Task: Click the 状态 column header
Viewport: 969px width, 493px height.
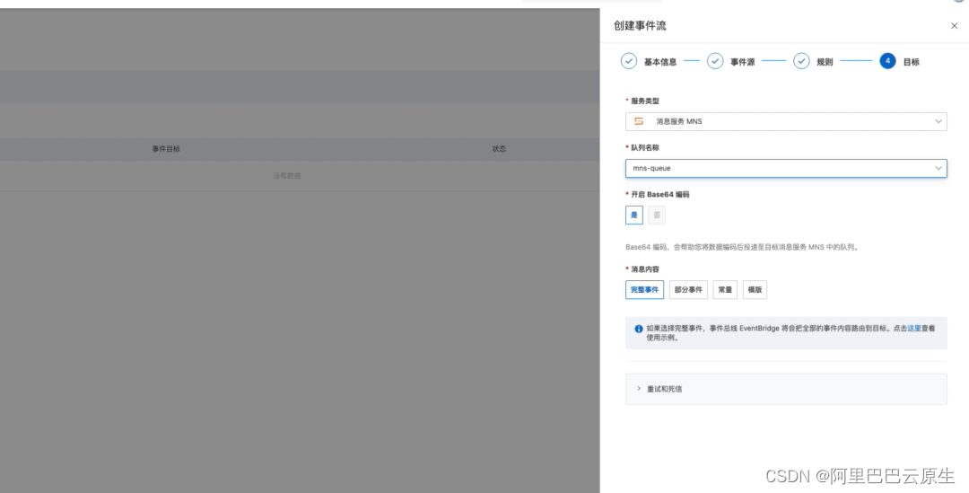Action: tap(499, 149)
